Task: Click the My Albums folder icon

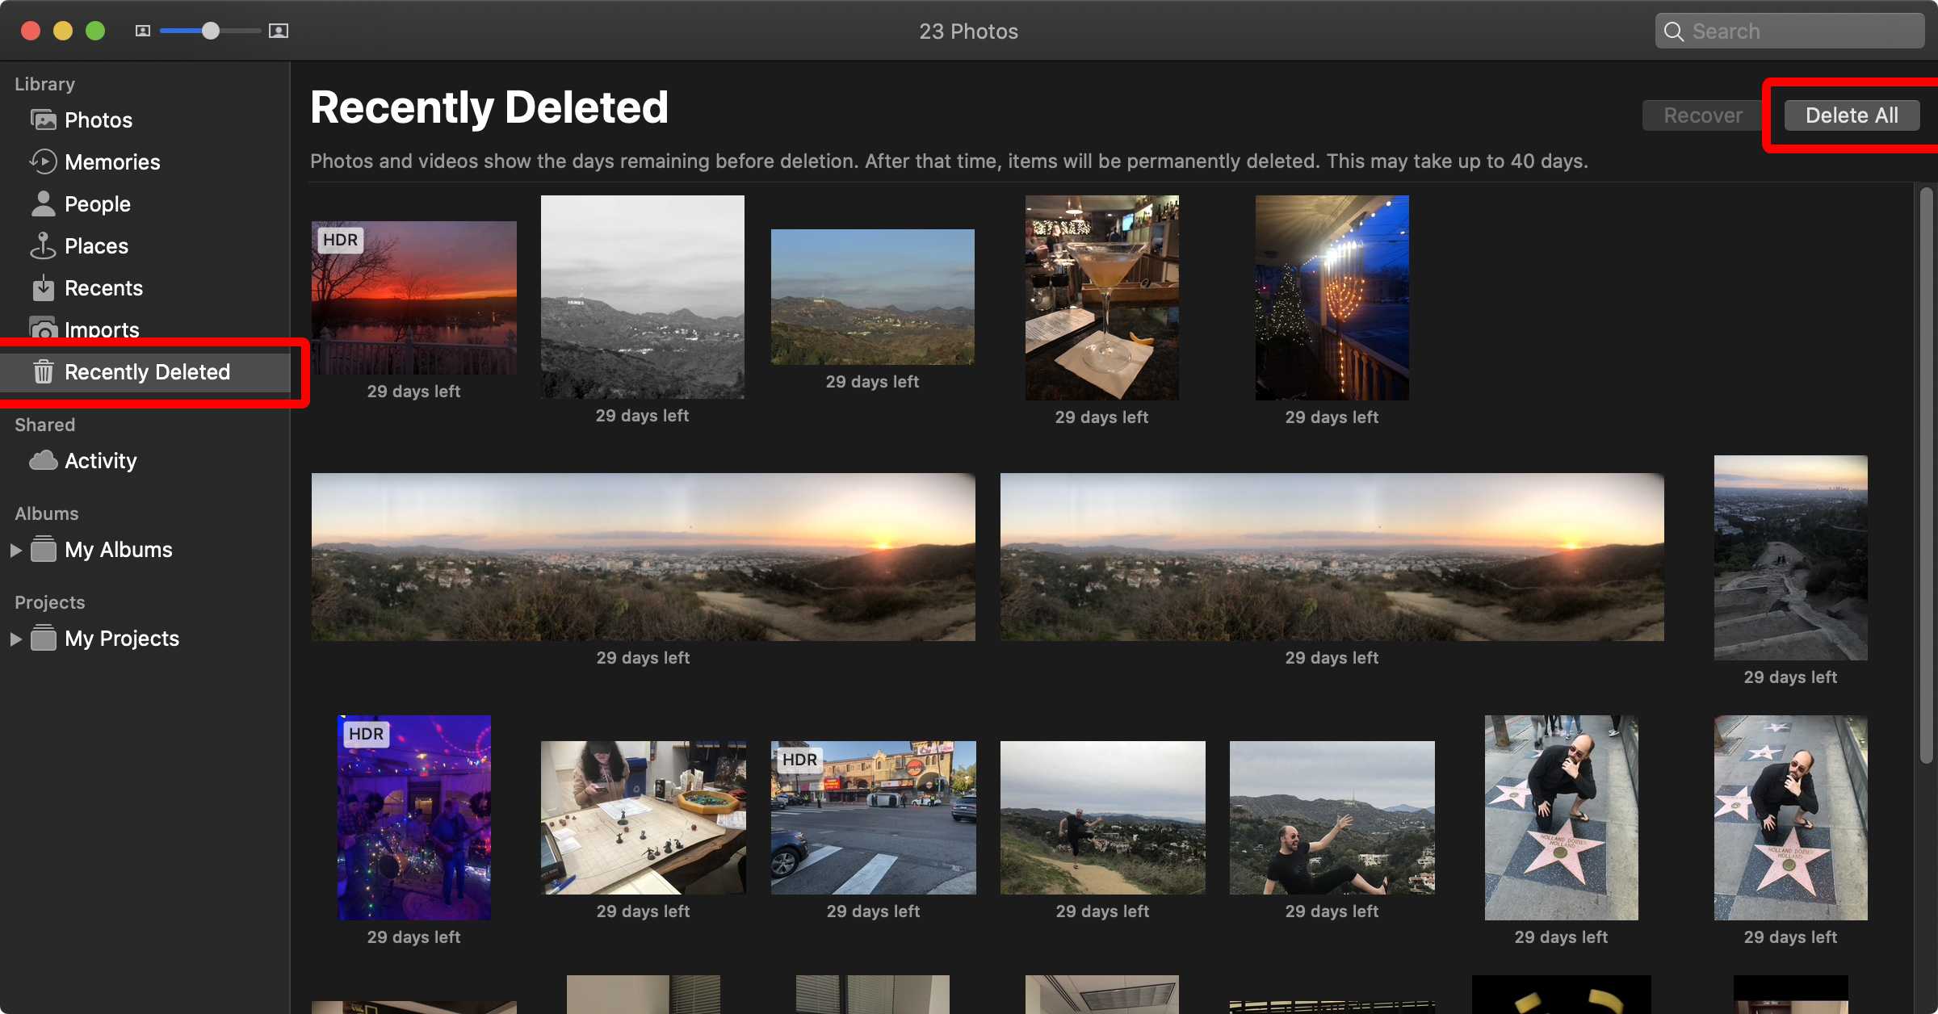Action: (44, 550)
